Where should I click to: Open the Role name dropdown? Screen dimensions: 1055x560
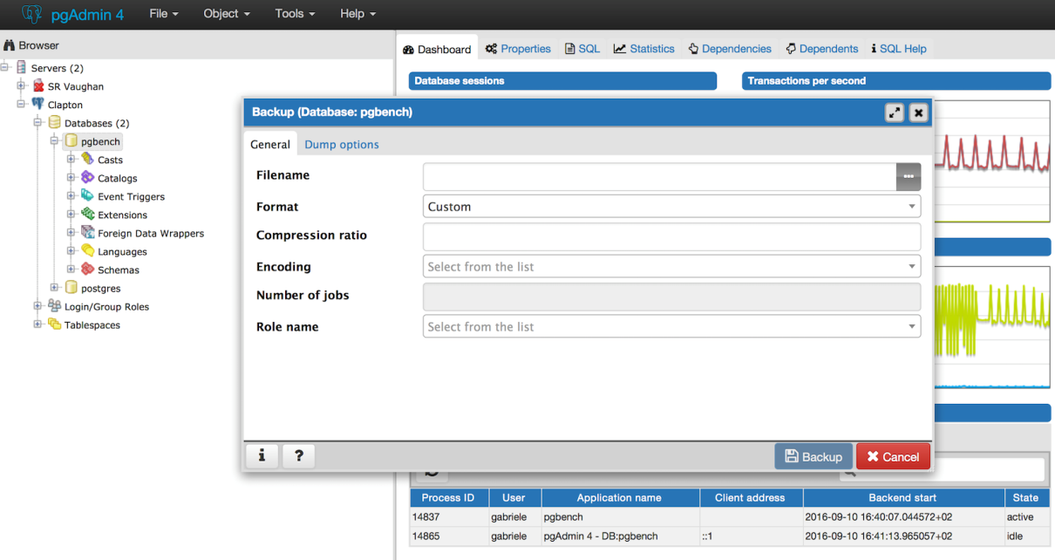(x=671, y=327)
